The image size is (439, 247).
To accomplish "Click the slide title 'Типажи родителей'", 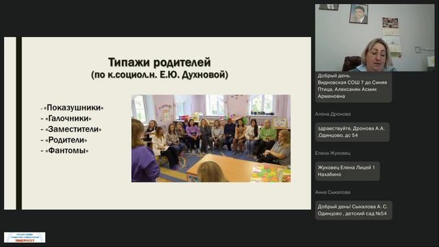I will click(159, 62).
